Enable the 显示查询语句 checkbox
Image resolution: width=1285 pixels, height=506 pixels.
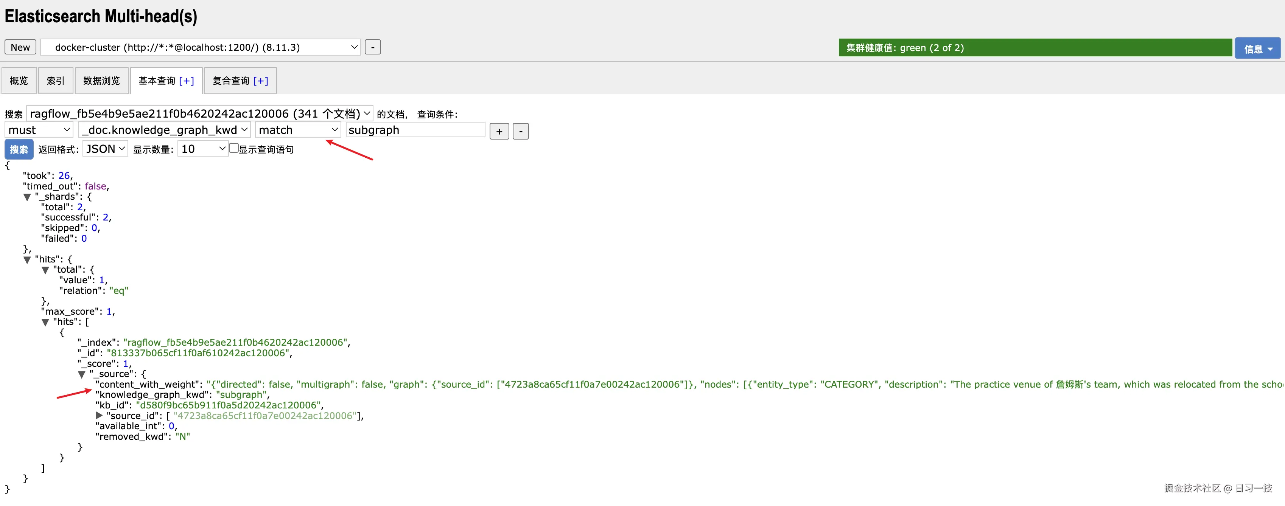tap(234, 147)
